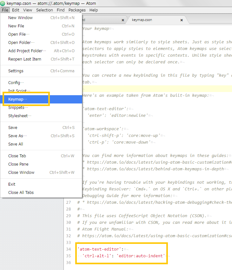
Task: Click 'Atom Flight Manual:' comment on line 31
Action: click(103, 229)
